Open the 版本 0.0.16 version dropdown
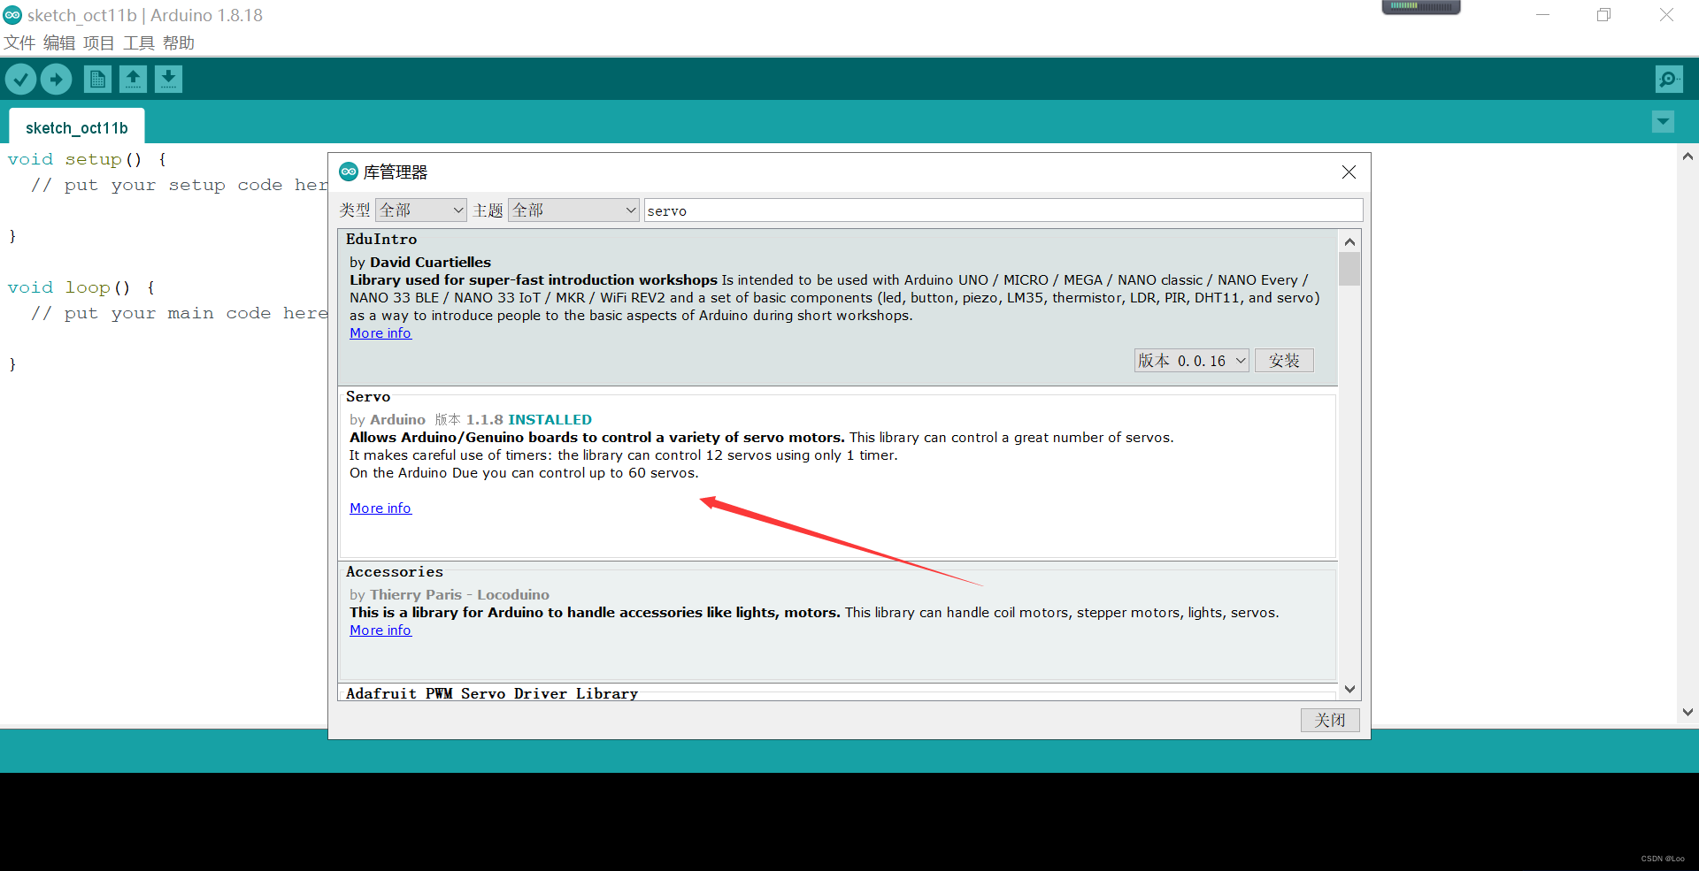The width and height of the screenshot is (1699, 871). [x=1192, y=361]
